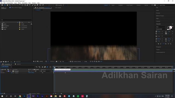The image size is (175, 98).
Task: Open Telegram from the Windows taskbar
Action: pyautogui.click(x=69, y=96)
